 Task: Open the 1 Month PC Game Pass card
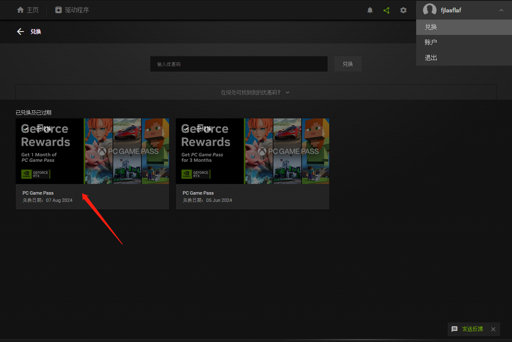click(92, 164)
